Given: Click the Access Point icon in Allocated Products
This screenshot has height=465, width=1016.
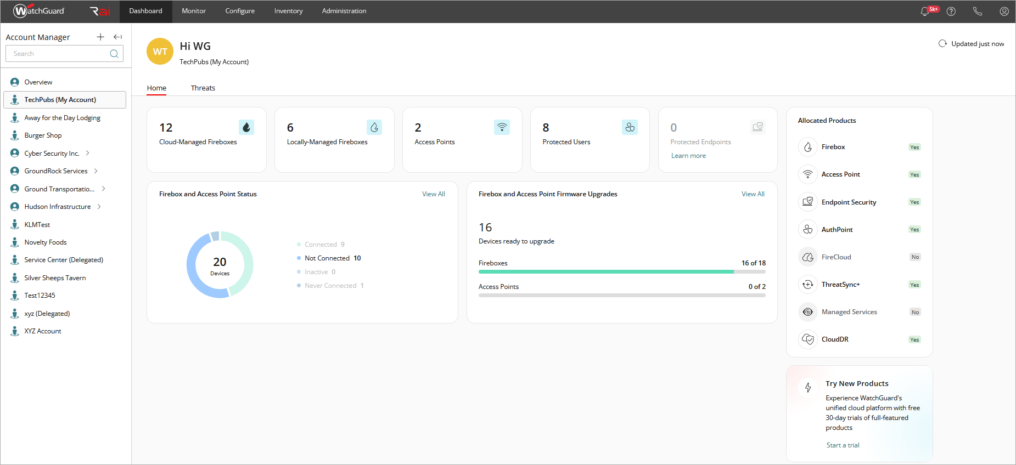Looking at the screenshot, I should tap(808, 174).
